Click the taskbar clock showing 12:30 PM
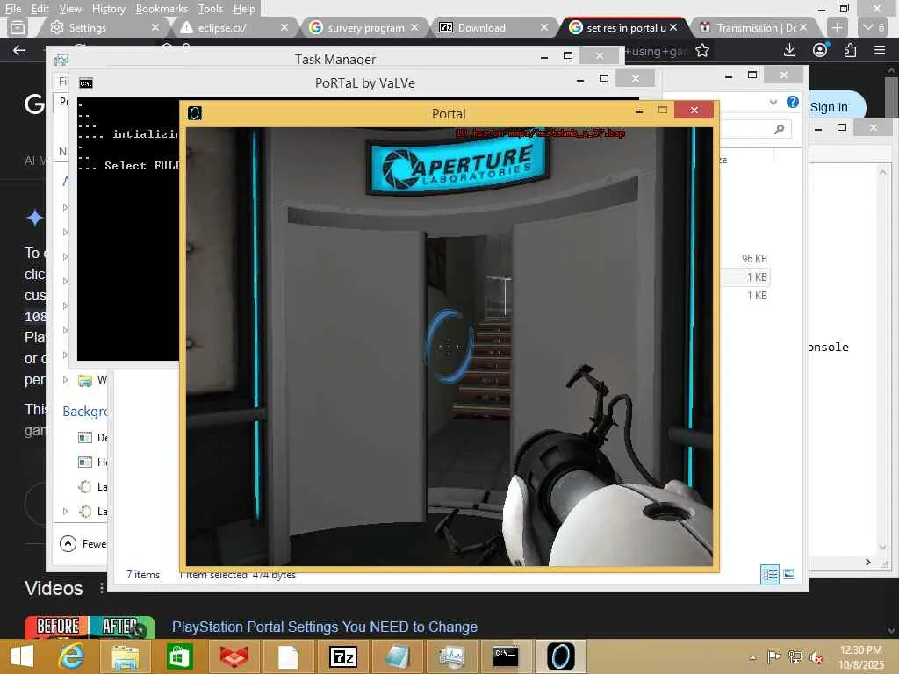Viewport: 899px width, 674px height. (860, 650)
